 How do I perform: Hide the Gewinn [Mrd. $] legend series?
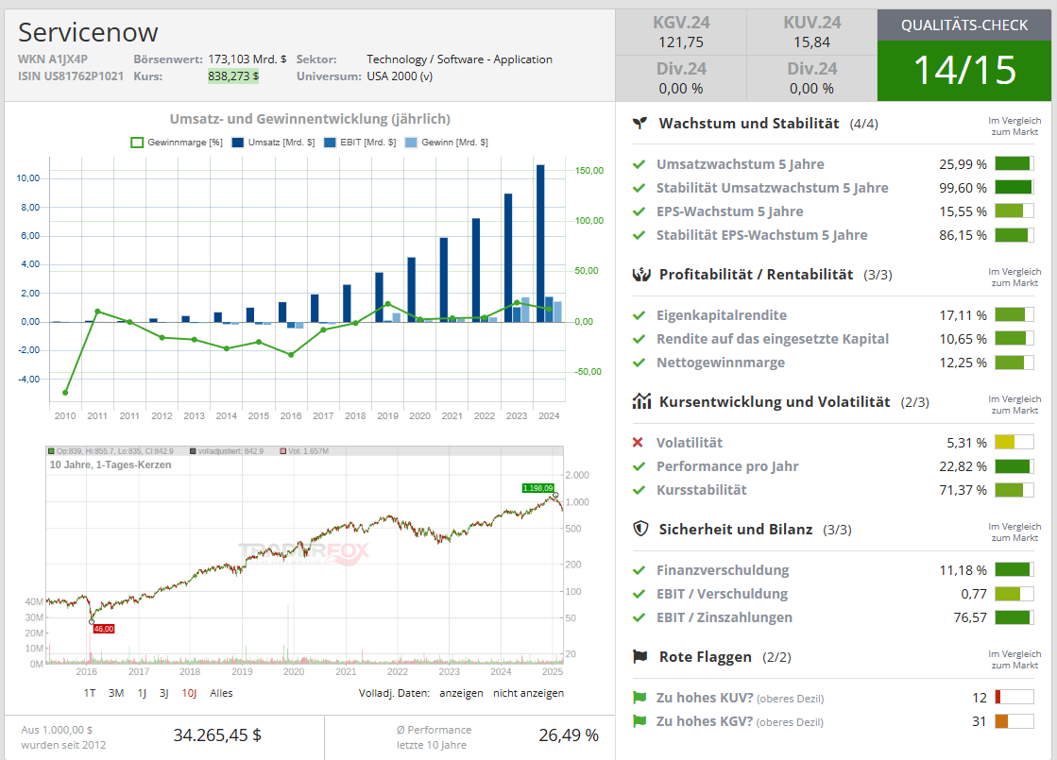(x=446, y=143)
